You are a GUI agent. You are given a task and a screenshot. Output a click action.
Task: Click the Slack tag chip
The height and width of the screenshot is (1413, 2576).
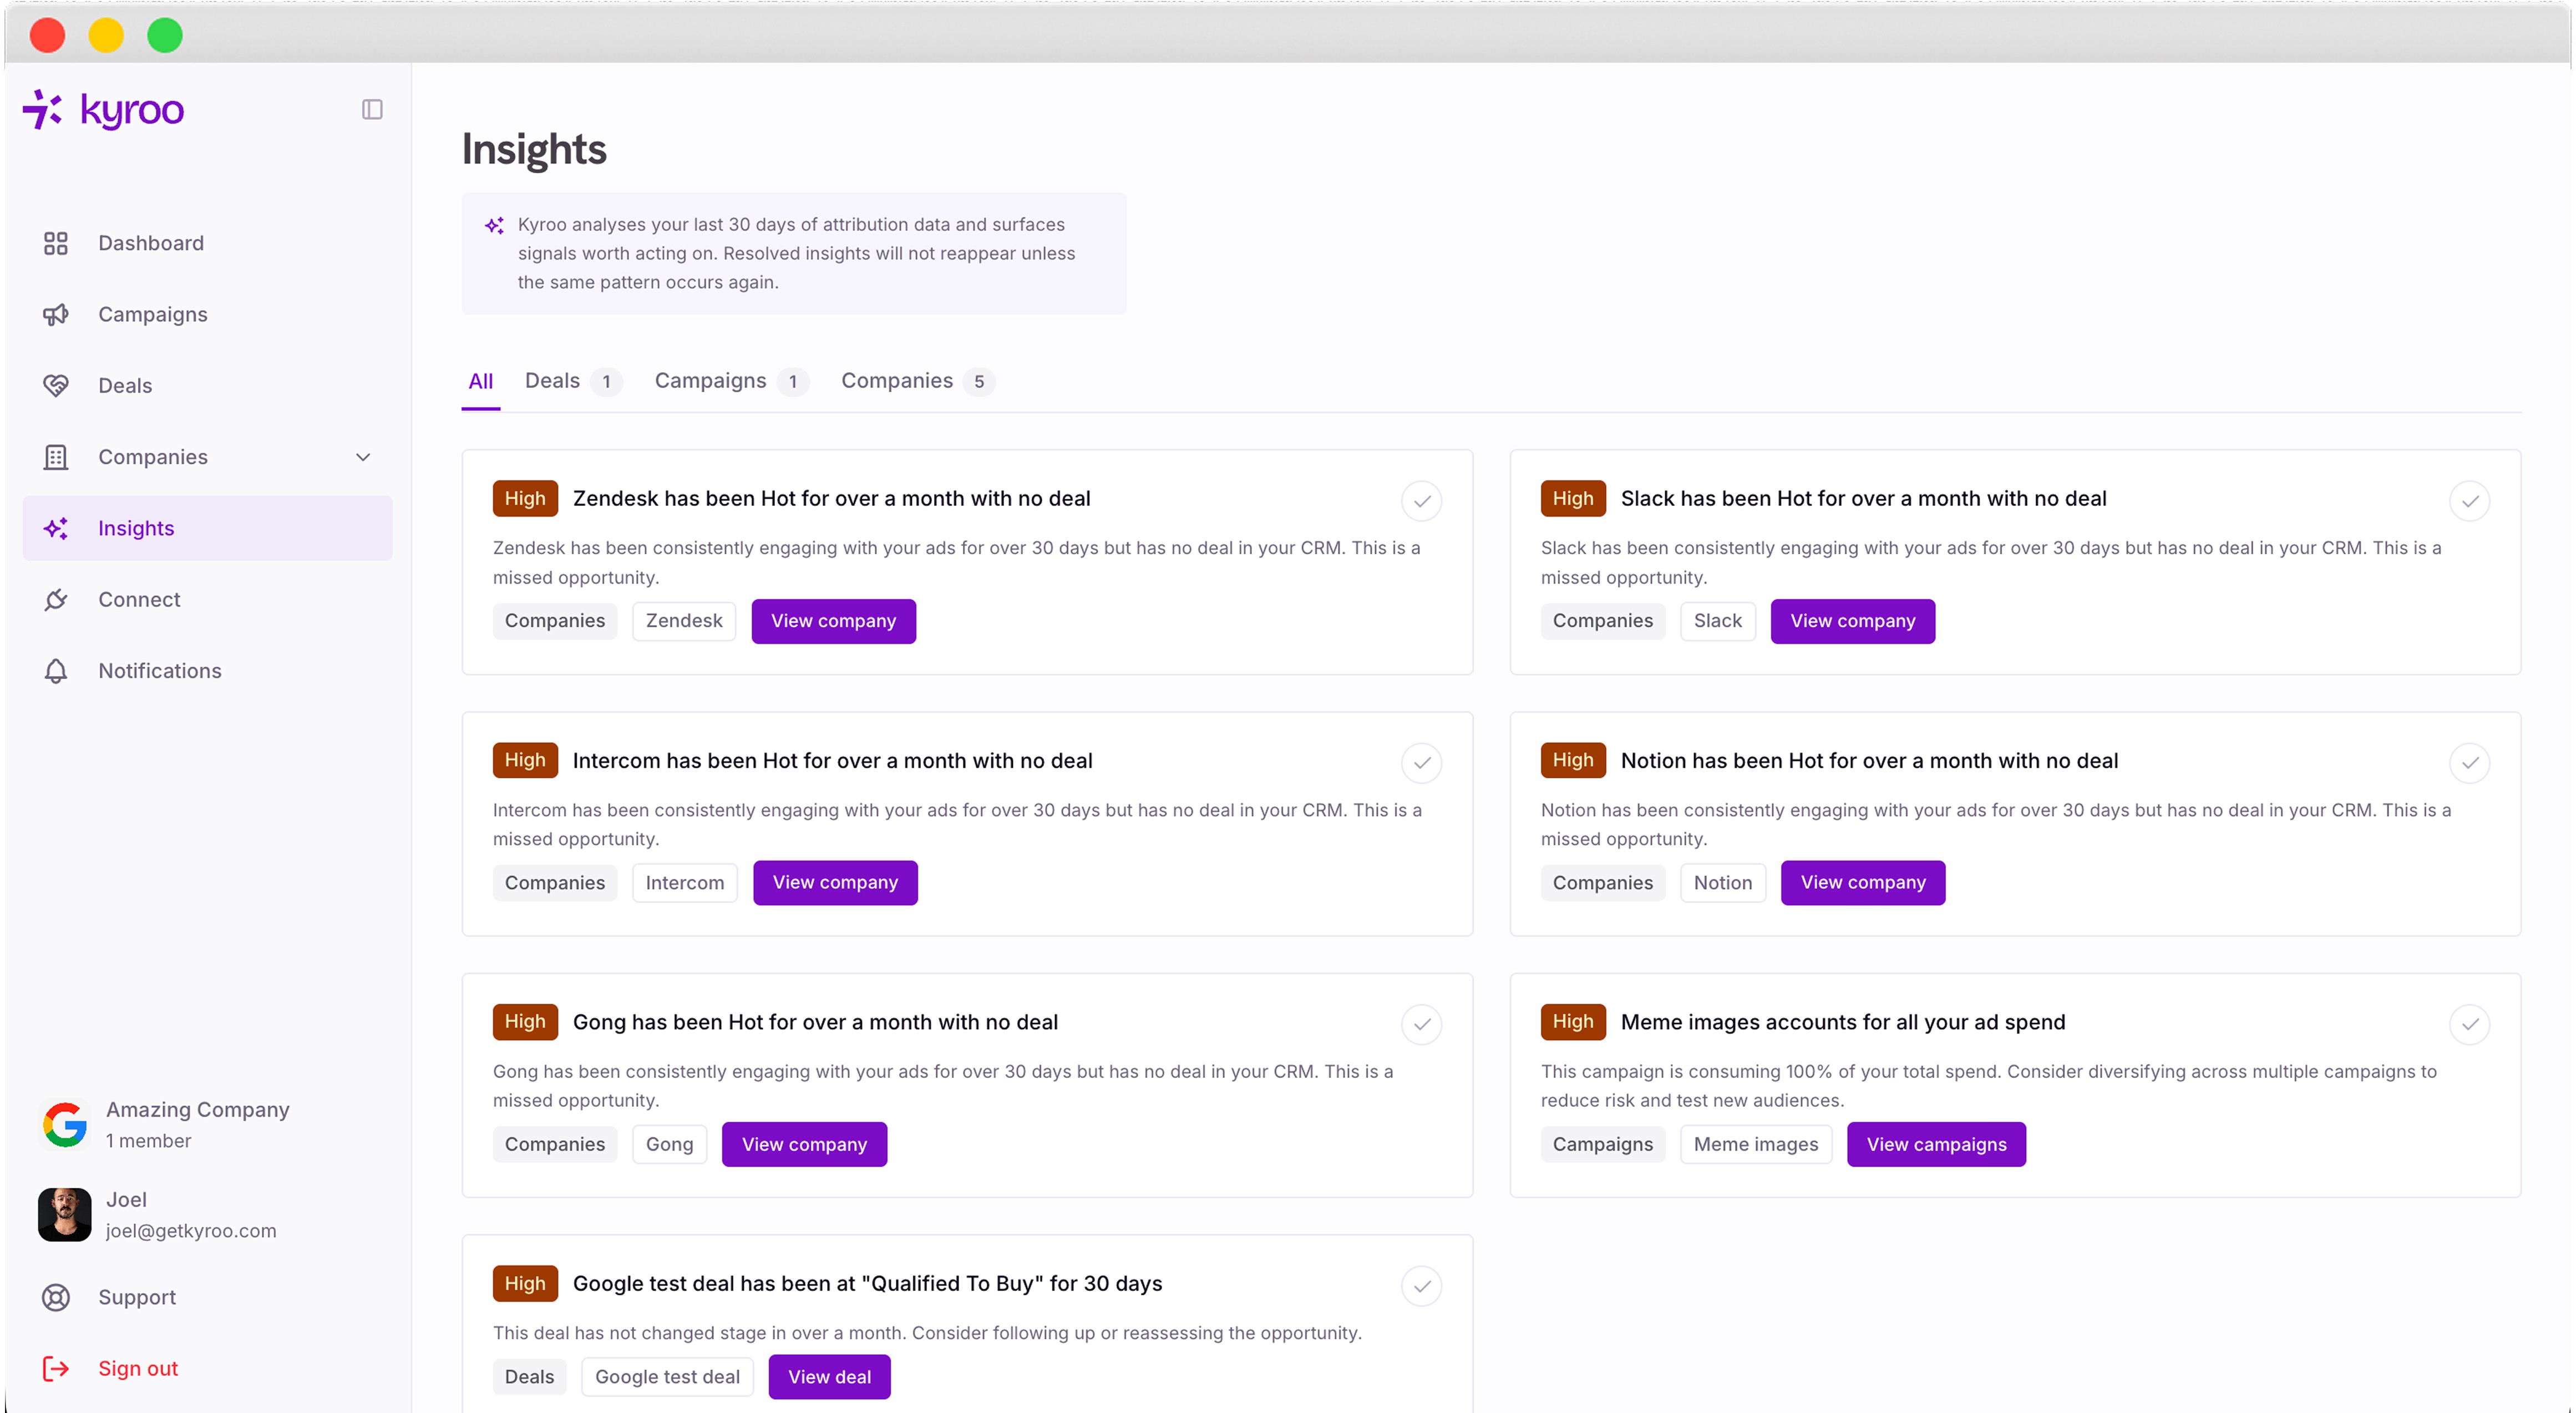[x=1718, y=621]
